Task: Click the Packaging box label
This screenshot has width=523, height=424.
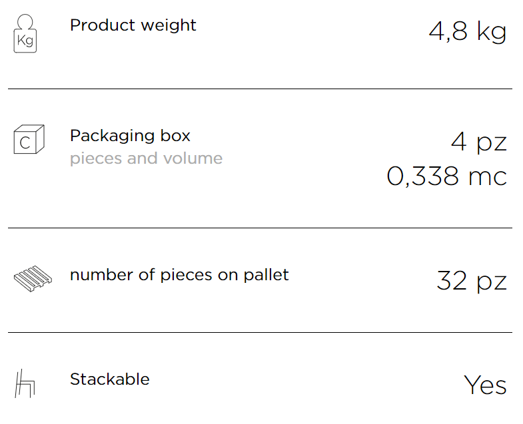Action: click(x=130, y=136)
